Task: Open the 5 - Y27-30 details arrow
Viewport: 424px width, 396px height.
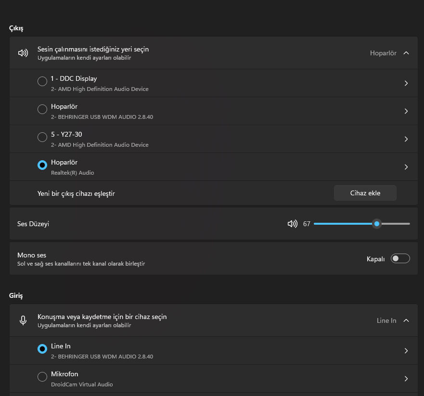Action: coord(406,139)
